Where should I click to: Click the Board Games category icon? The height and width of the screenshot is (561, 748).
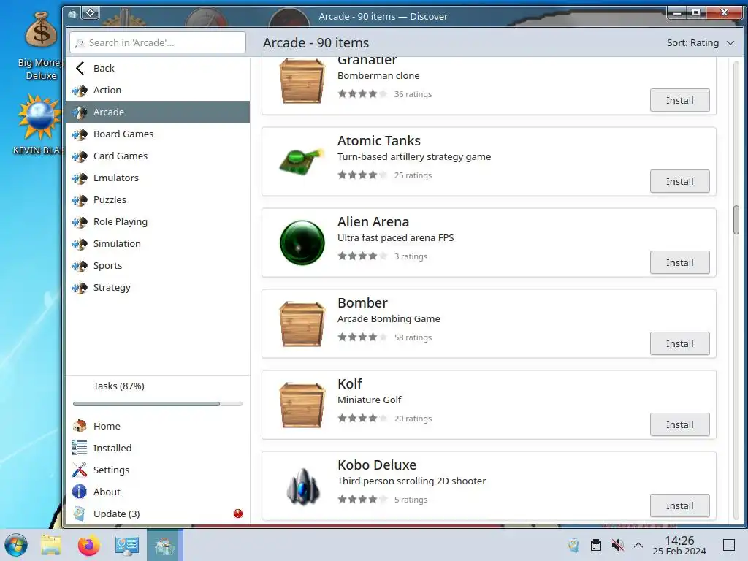80,134
